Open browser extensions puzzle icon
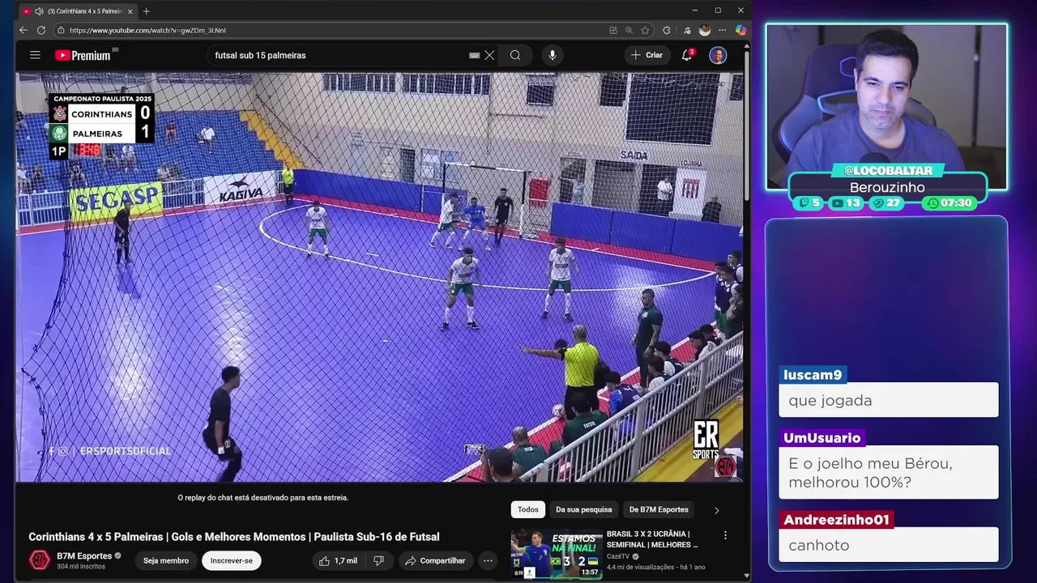1037x583 pixels. click(666, 30)
